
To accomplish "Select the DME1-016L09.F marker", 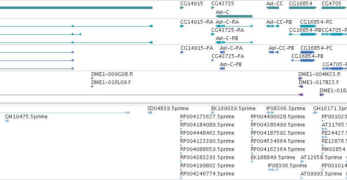I will (92, 87).
